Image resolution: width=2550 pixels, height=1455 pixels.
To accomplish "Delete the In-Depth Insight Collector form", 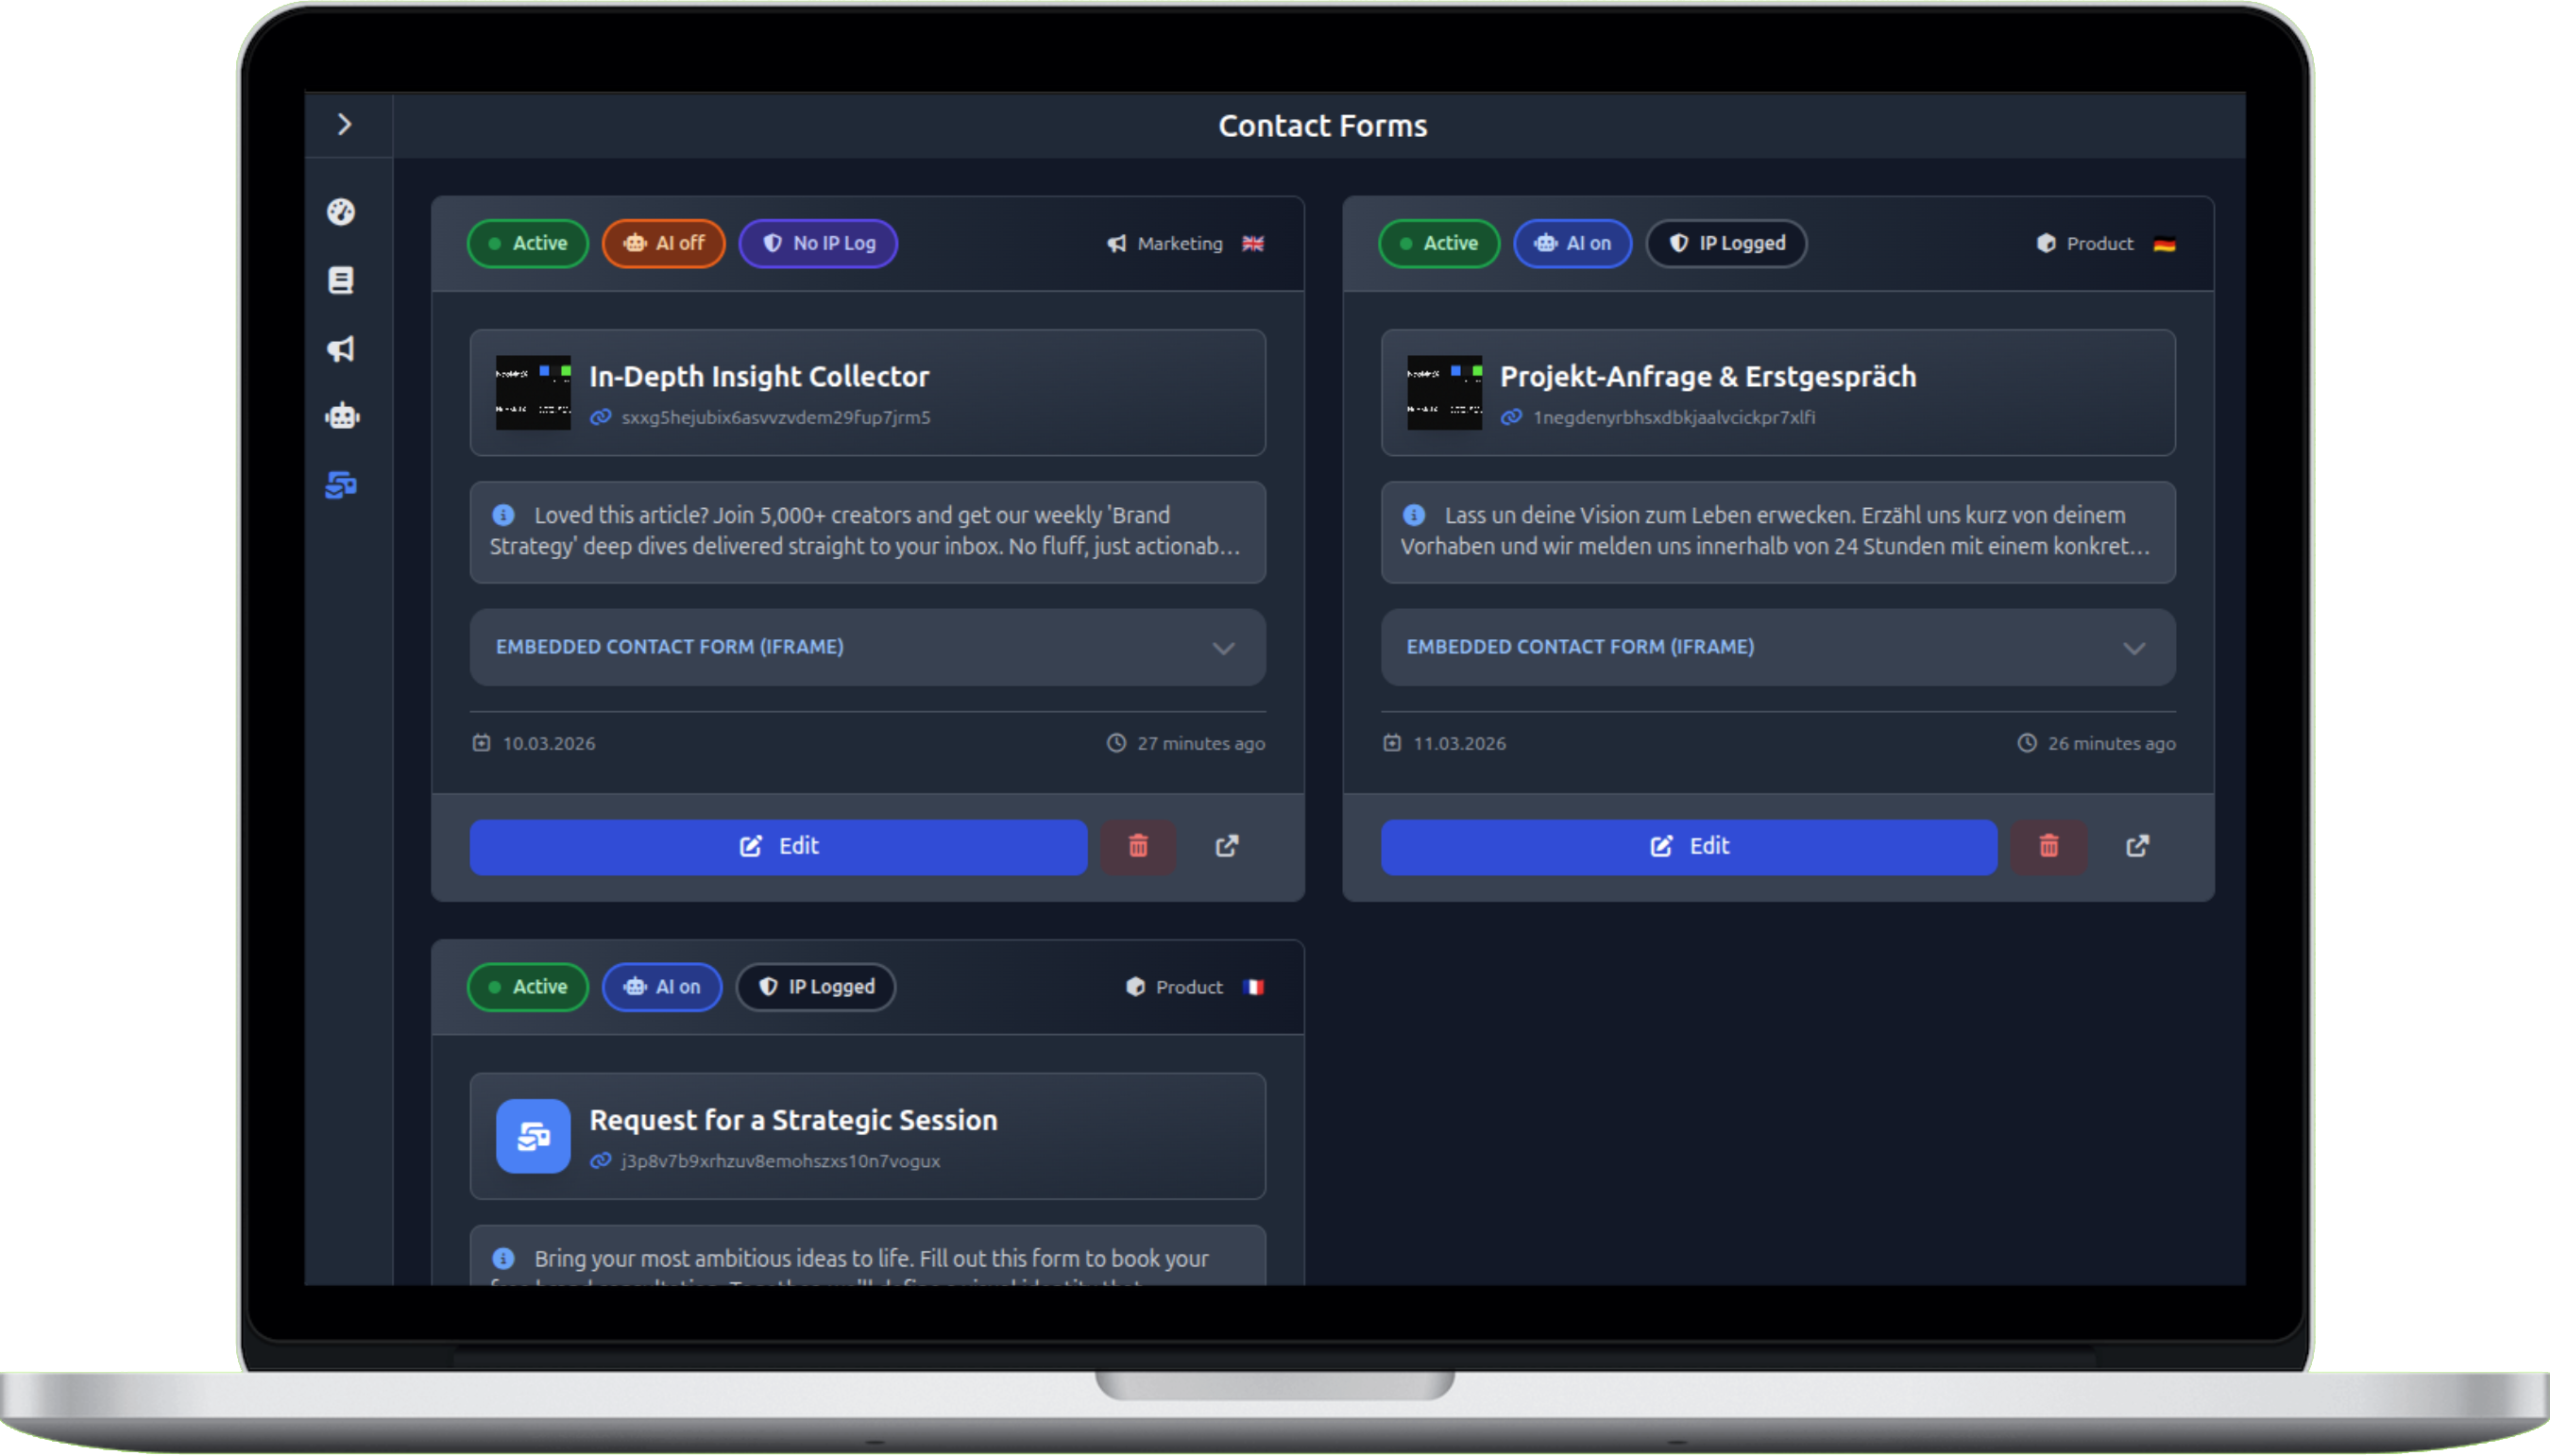I will 1137,846.
